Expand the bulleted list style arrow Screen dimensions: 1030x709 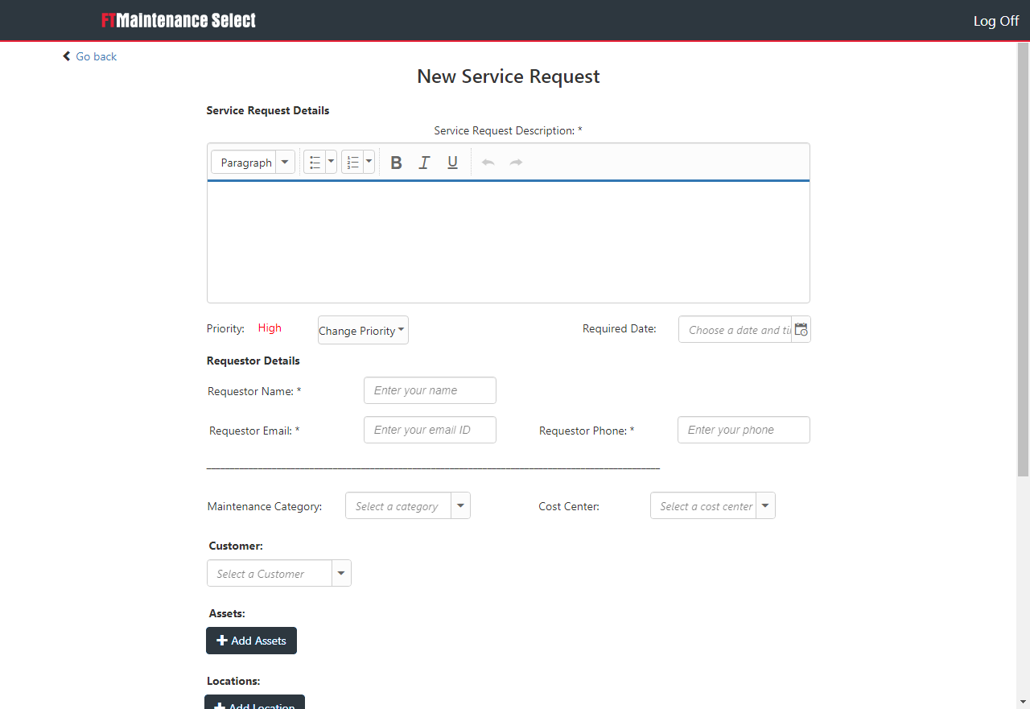(x=331, y=163)
